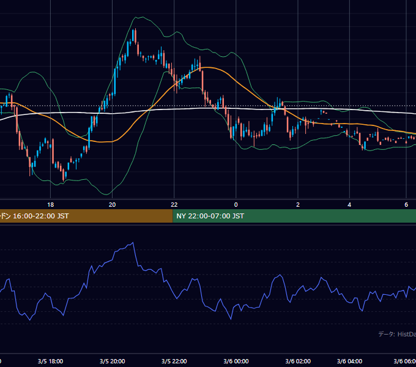
Task: Click the 22 hour label on price chart axis
Action: coord(174,205)
